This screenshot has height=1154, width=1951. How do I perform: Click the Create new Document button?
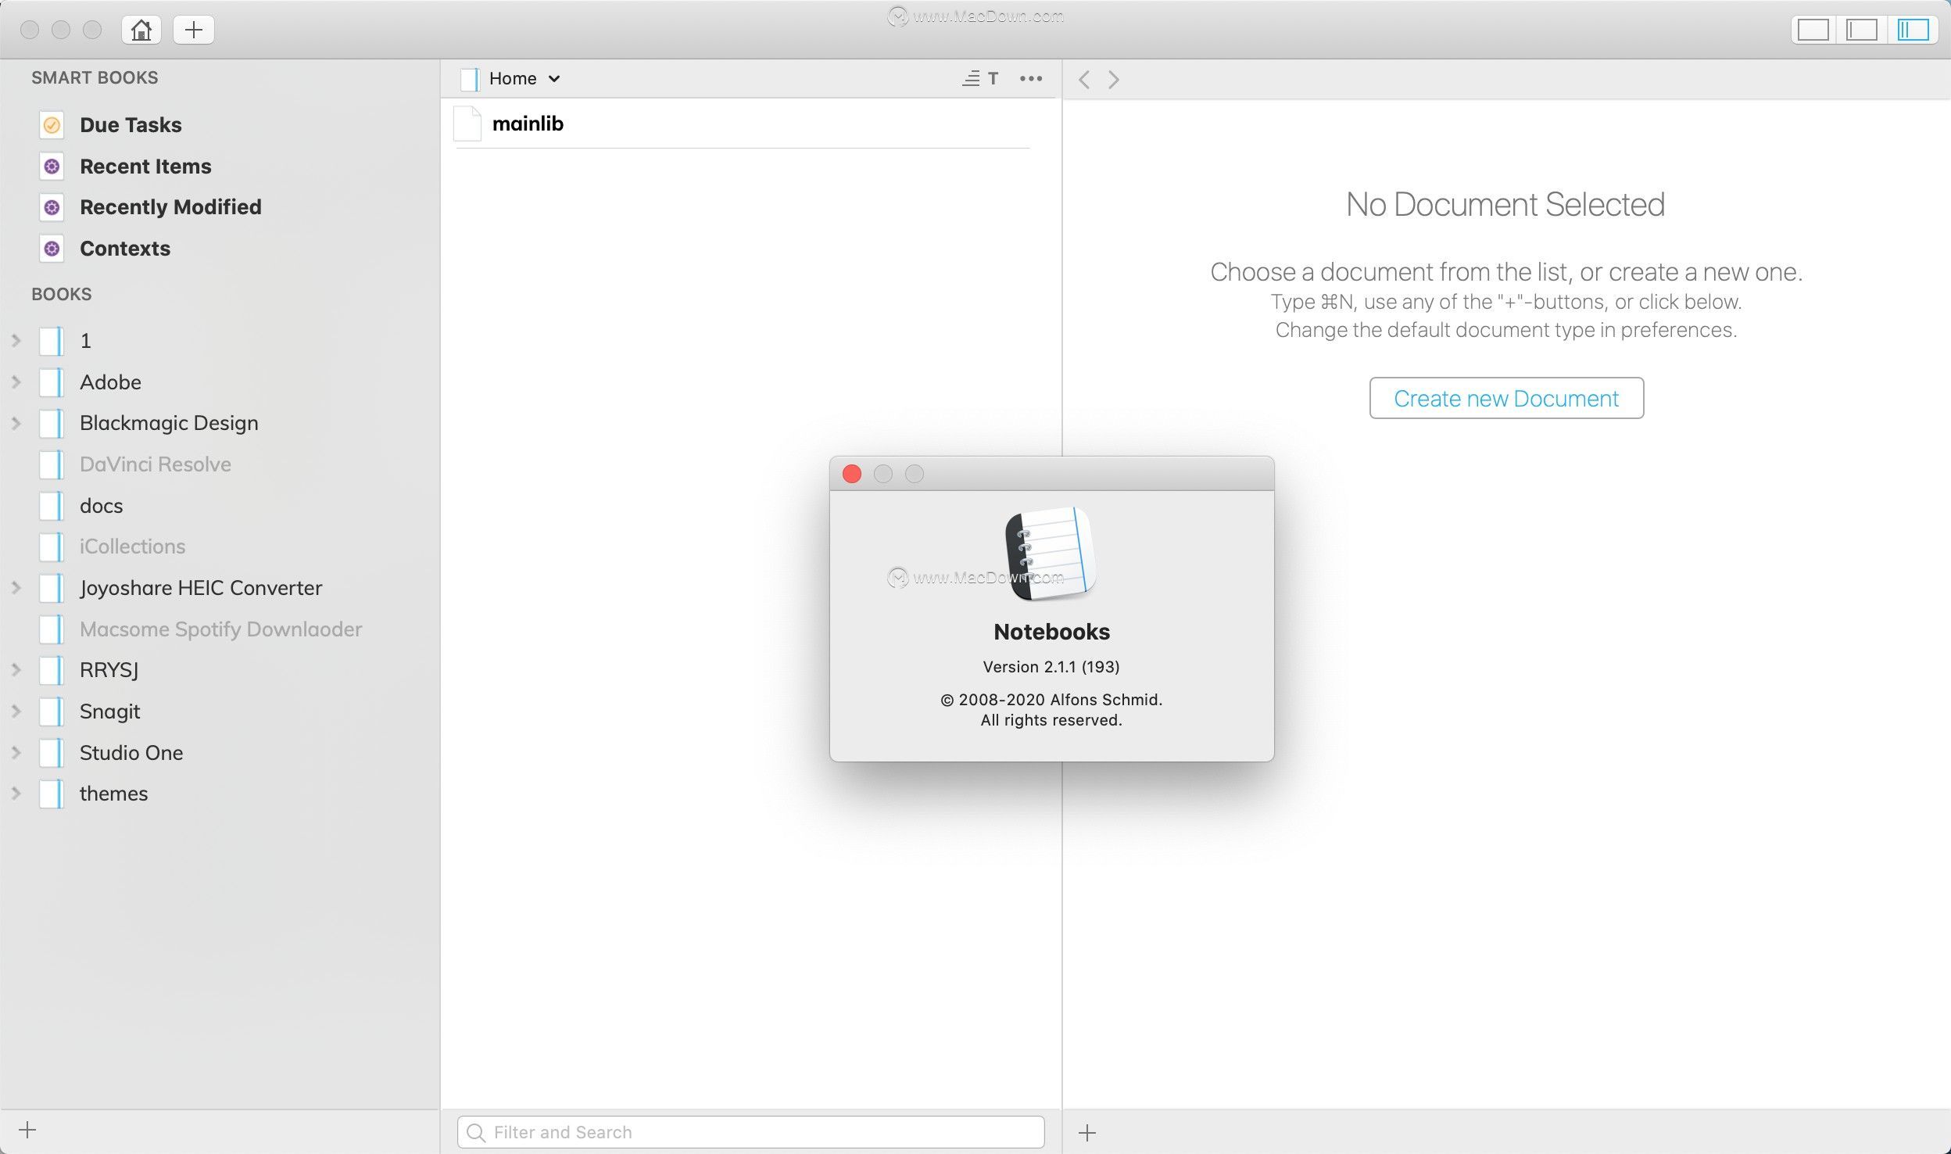(1506, 398)
